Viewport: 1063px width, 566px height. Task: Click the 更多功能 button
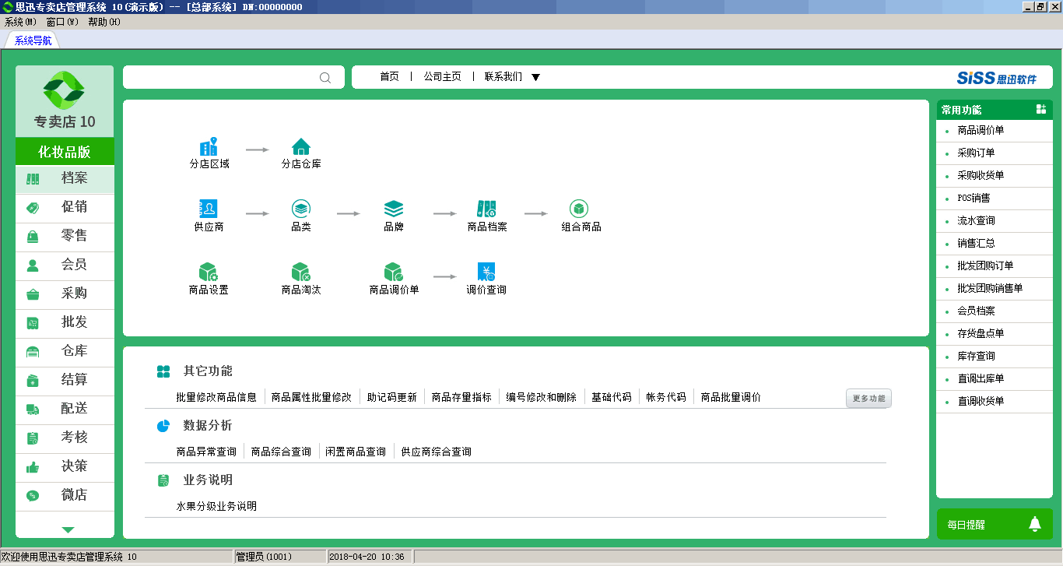(868, 398)
